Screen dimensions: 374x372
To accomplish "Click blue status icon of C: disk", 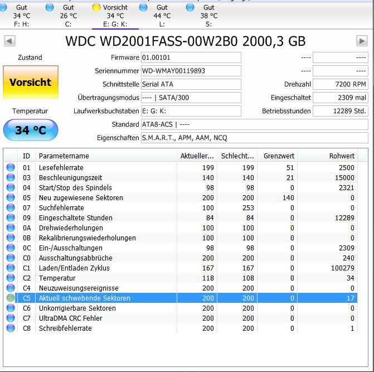I will coord(50,8).
